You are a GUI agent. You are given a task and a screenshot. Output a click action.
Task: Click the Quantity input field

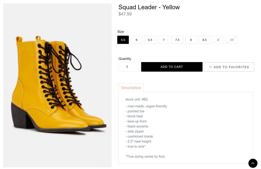129,67
